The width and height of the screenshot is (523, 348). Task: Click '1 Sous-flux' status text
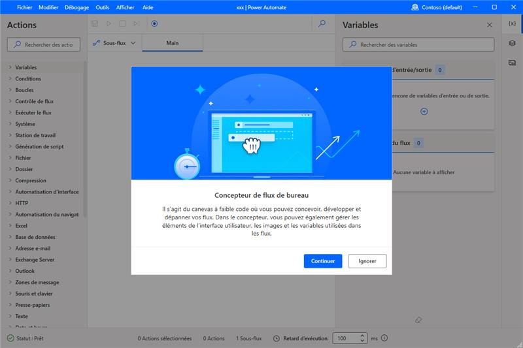(249, 338)
